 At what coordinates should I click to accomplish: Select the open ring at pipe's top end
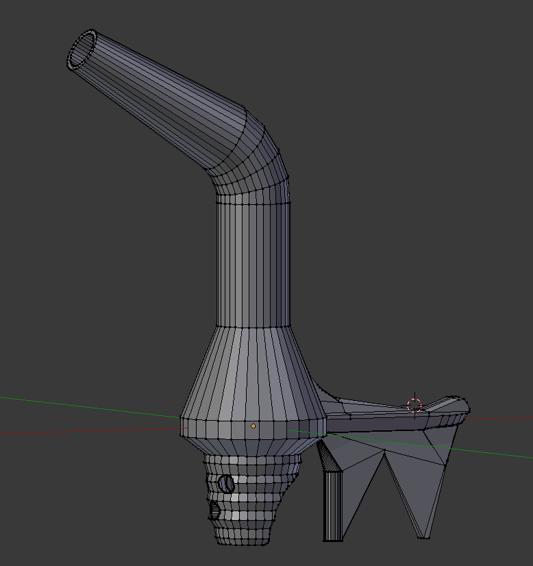[x=82, y=49]
